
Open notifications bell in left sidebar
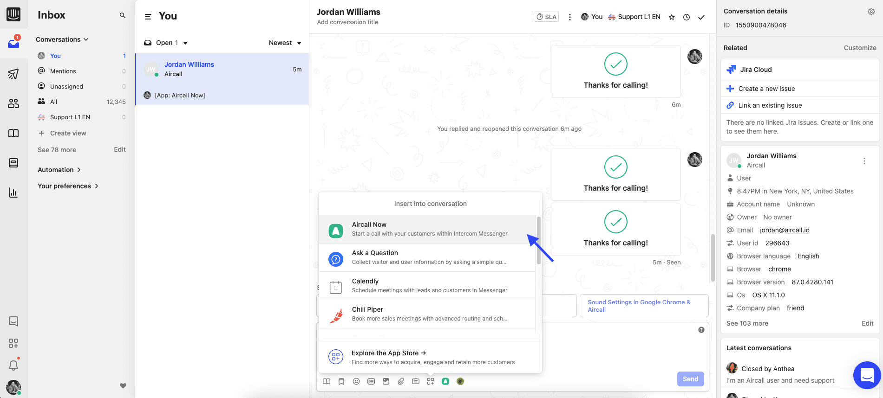point(13,366)
